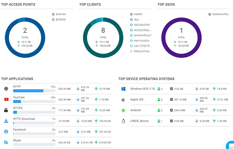Select the Windows 8/8.1/10 row label
This screenshot has height=149, width=234.
point(142,89)
